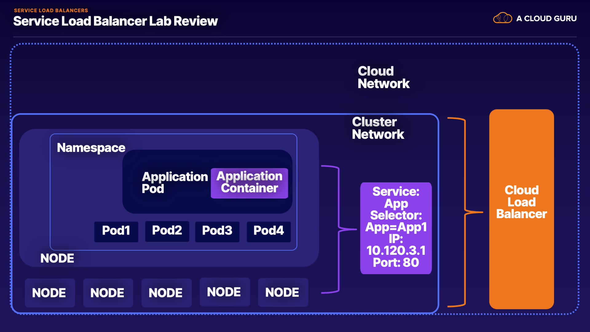Click the orange SERVICE LOAD BALANCERS subtitle
Image resolution: width=590 pixels, height=332 pixels.
[51, 10]
